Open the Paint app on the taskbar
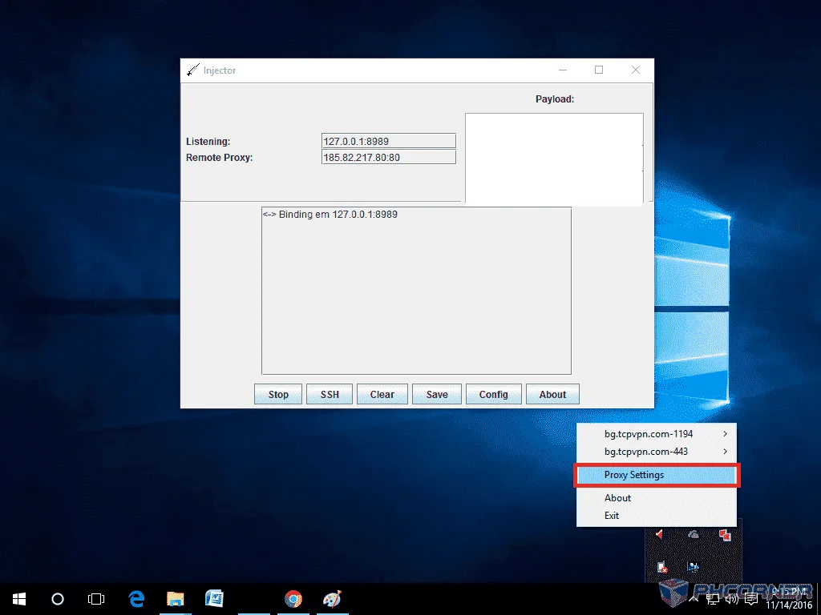Viewport: 821px width, 615px height. [x=332, y=599]
